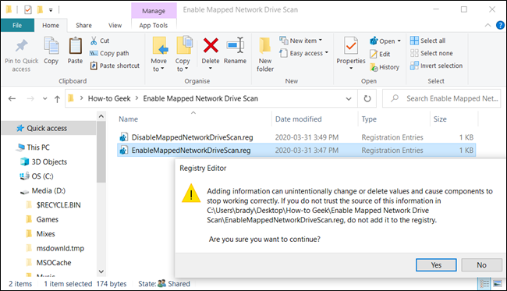Click How-to Geek in the breadcrumb
The height and width of the screenshot is (291, 507).
coord(109,98)
